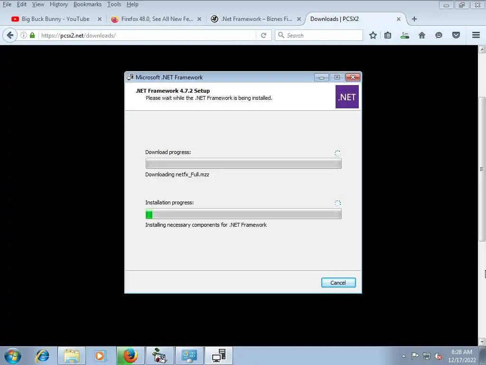This screenshot has width=486, height=365.
Task: Click scrollbar up arrow of page
Action: click(482, 49)
